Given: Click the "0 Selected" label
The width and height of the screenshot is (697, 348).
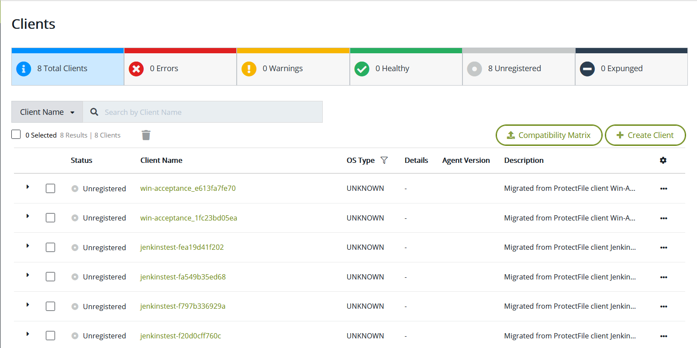Looking at the screenshot, I should tap(41, 135).
